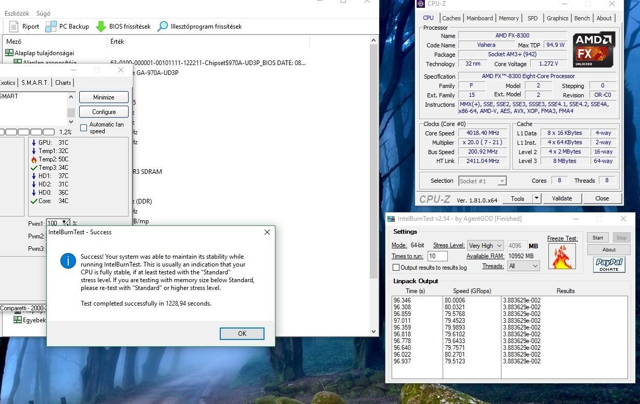The height and width of the screenshot is (404, 640).
Task: Click the Close button in CPU-Z
Action: [x=602, y=198]
